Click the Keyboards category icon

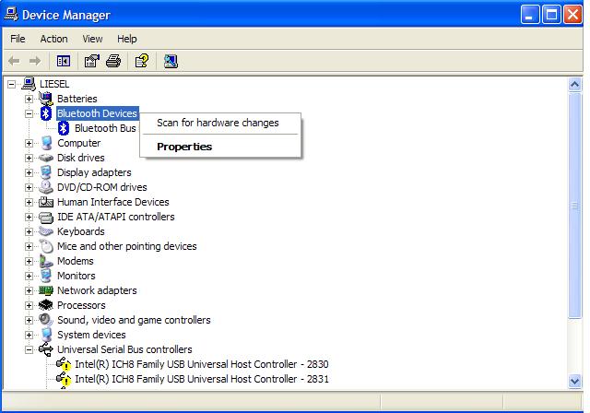point(46,231)
